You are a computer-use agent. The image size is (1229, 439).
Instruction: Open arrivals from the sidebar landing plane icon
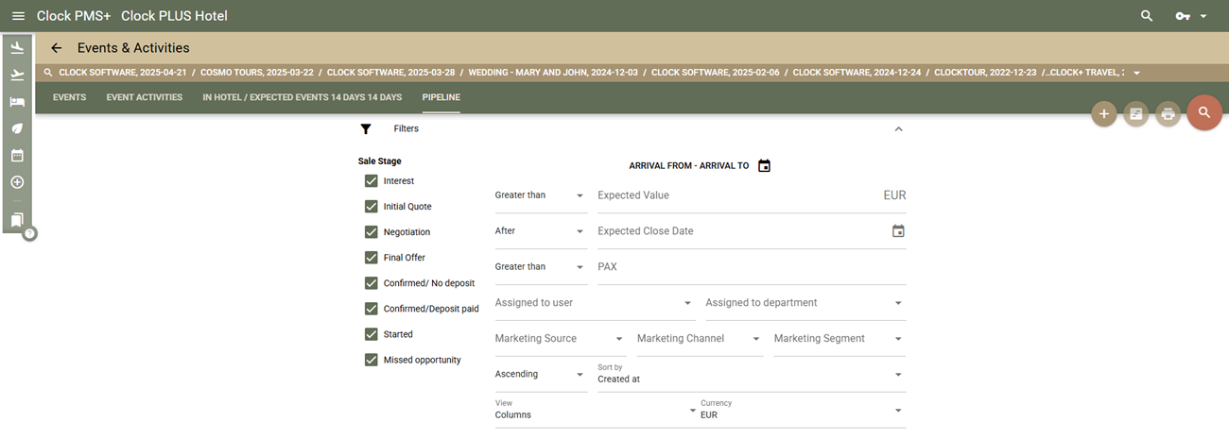tap(17, 48)
